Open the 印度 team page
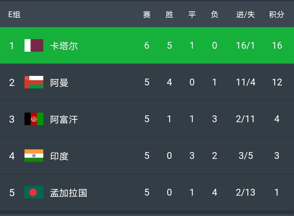 coord(59,156)
